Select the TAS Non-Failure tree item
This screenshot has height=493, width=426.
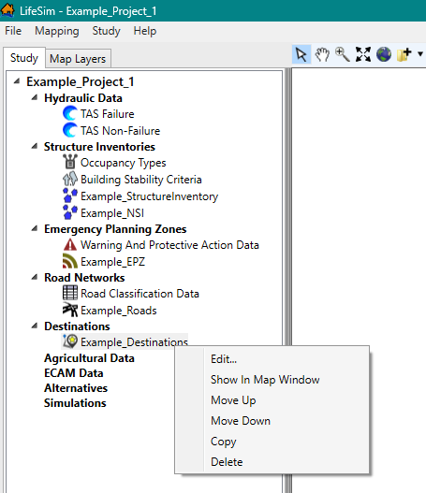[120, 130]
